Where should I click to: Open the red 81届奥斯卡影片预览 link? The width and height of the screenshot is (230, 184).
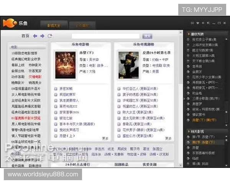tap(26, 118)
